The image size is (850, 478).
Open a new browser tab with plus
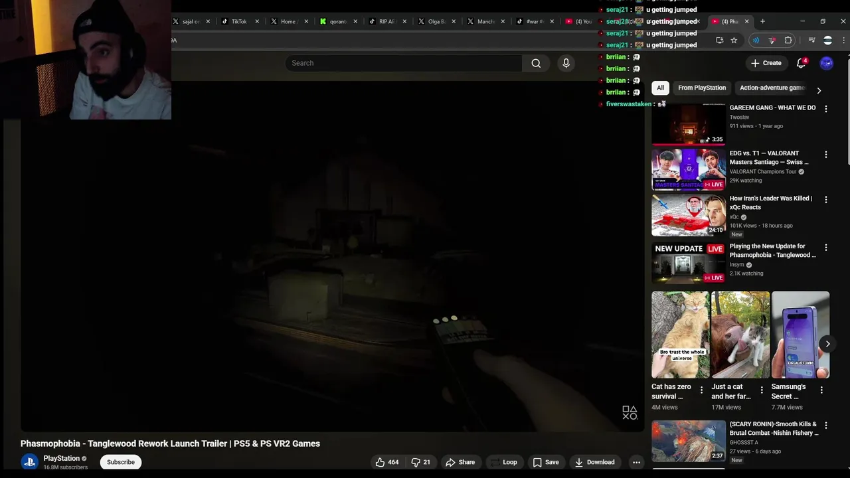pyautogui.click(x=762, y=21)
